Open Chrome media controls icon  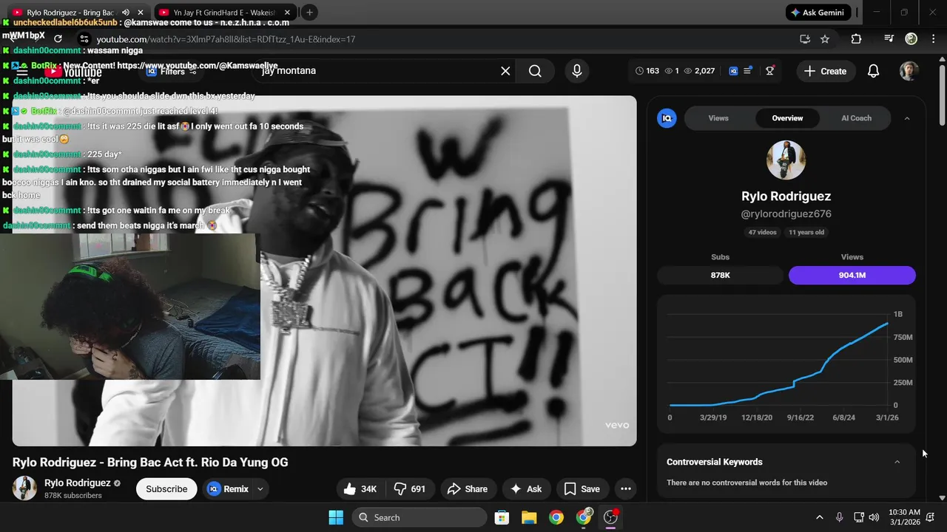tap(889, 39)
